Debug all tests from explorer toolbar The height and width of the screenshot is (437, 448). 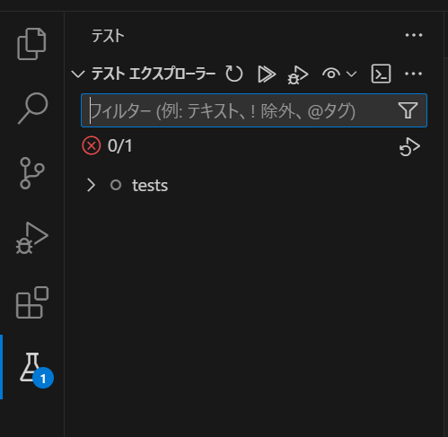pos(298,74)
